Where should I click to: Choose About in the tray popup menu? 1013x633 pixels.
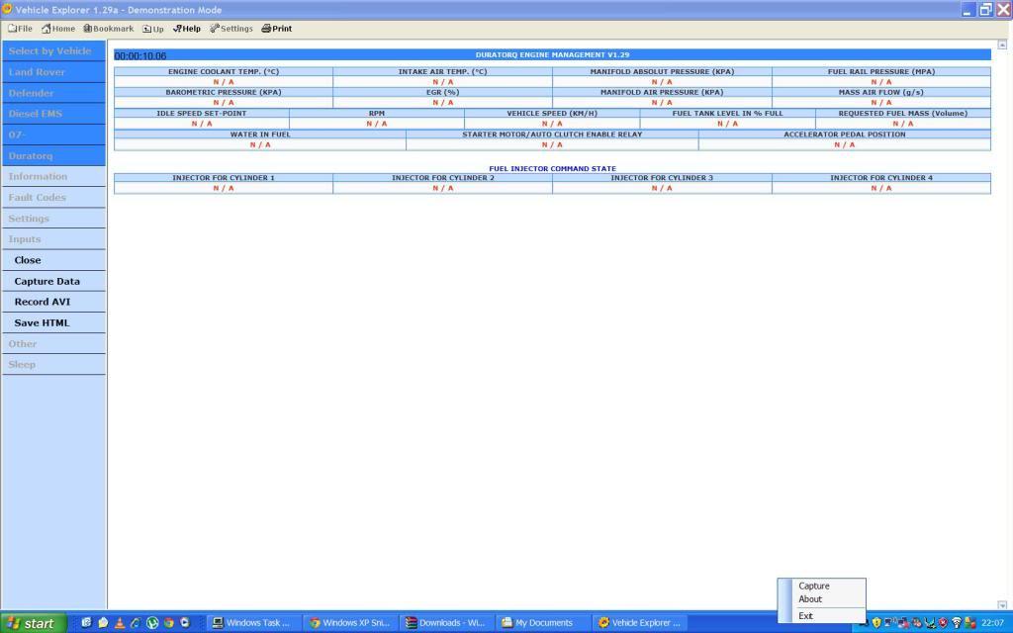pos(810,599)
